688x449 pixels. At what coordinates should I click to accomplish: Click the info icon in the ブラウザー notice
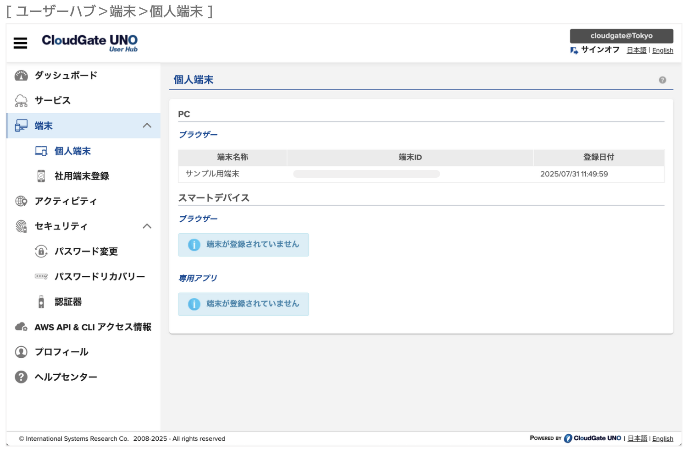click(x=194, y=245)
